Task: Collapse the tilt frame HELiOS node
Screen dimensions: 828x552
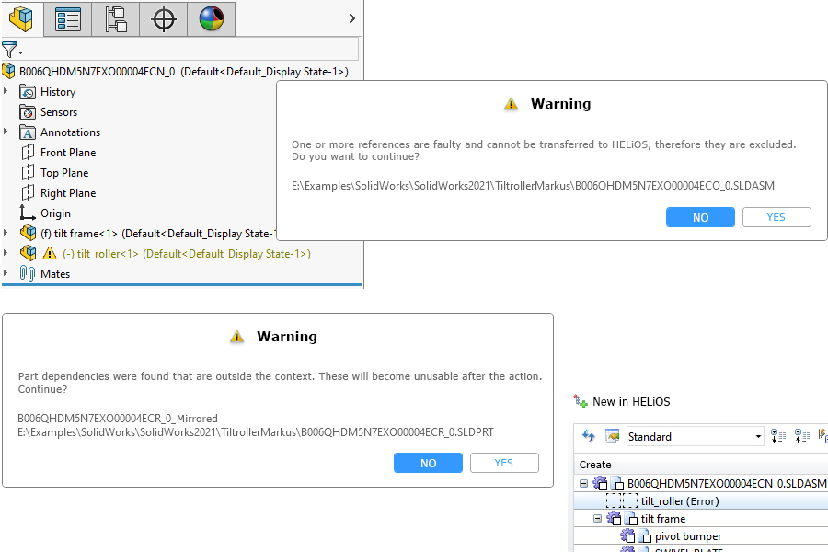Action: click(x=597, y=519)
